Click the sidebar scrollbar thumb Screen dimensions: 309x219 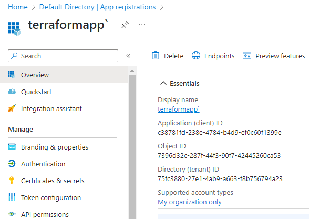tap(132, 146)
